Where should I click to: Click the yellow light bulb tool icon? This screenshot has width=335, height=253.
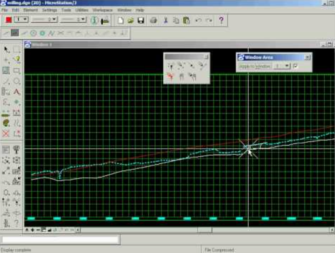click(17, 60)
